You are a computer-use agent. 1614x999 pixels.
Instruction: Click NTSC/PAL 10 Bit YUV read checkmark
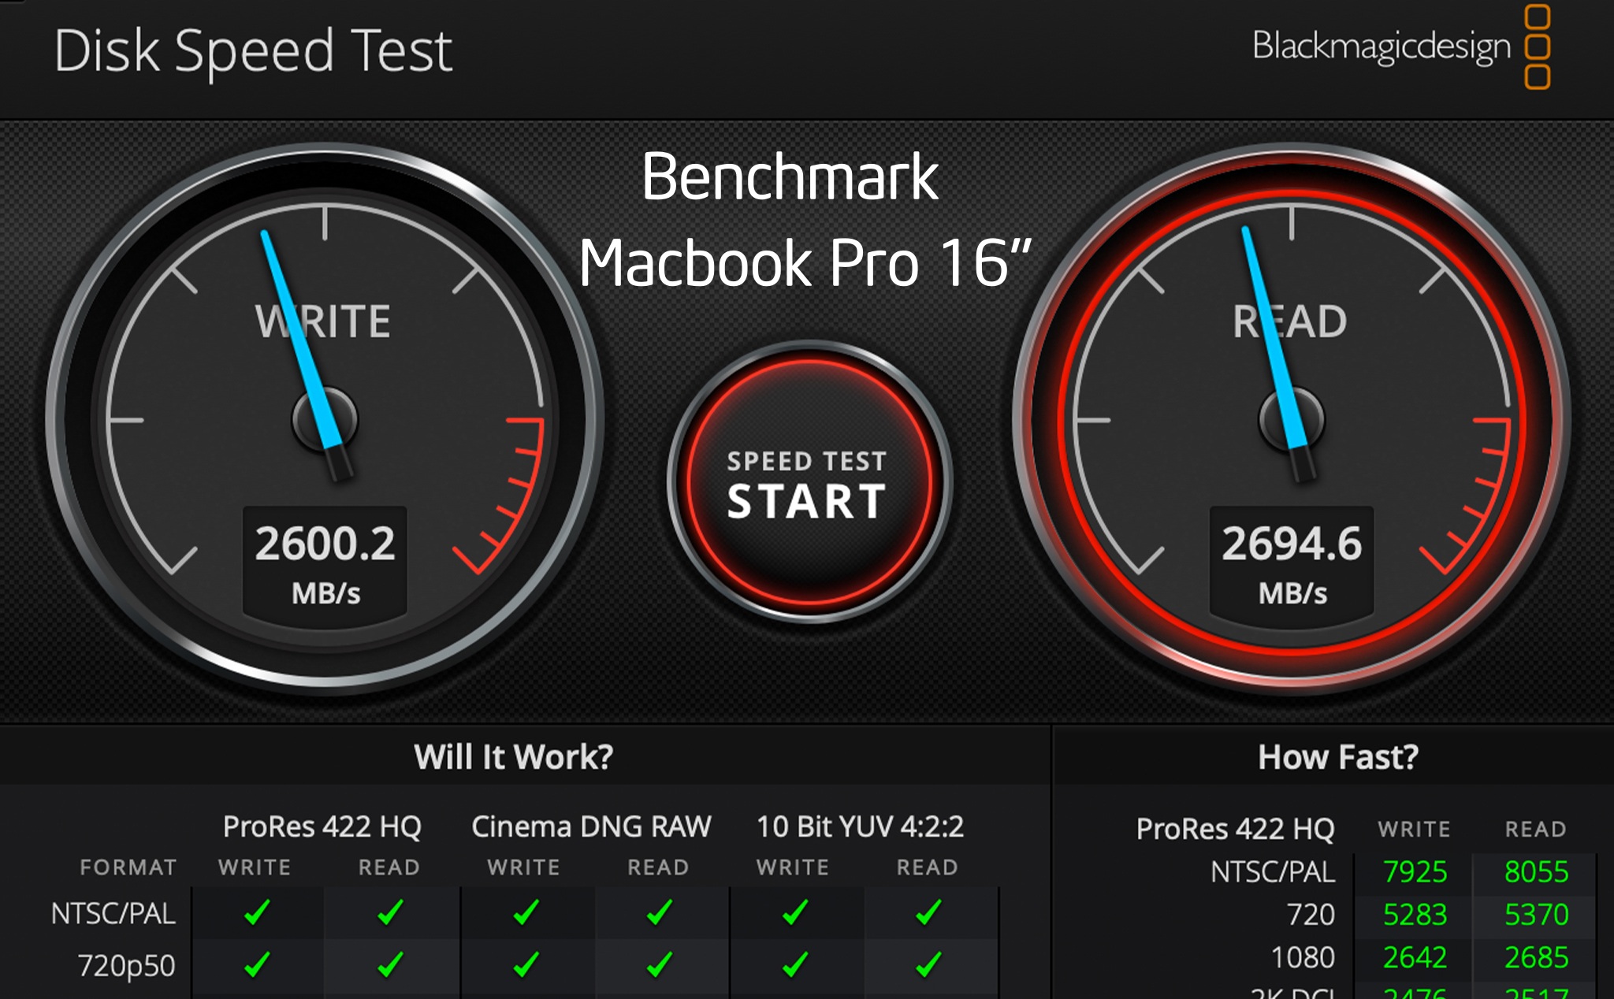(x=929, y=912)
